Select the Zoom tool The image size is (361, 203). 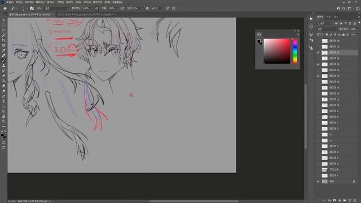pyautogui.click(x=3, y=121)
